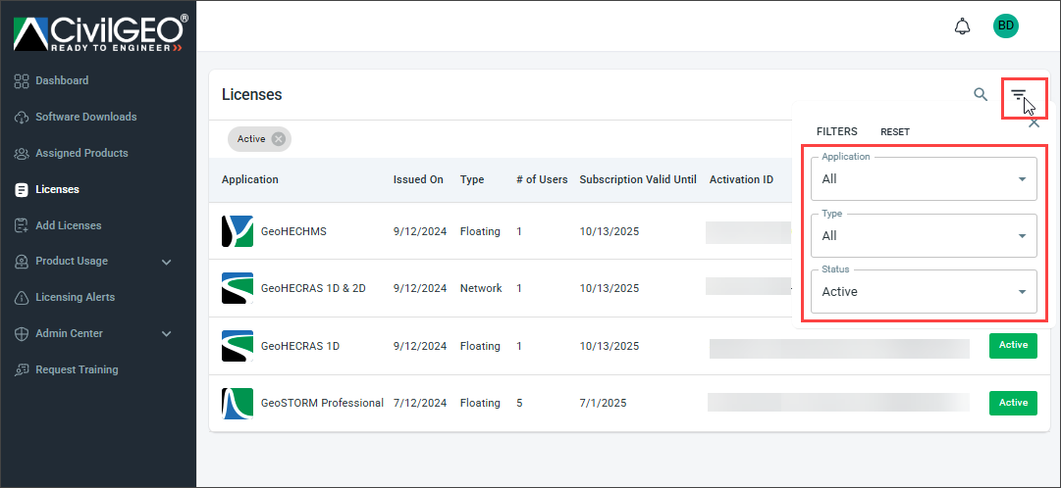Open the Type filter dropdown

(924, 235)
